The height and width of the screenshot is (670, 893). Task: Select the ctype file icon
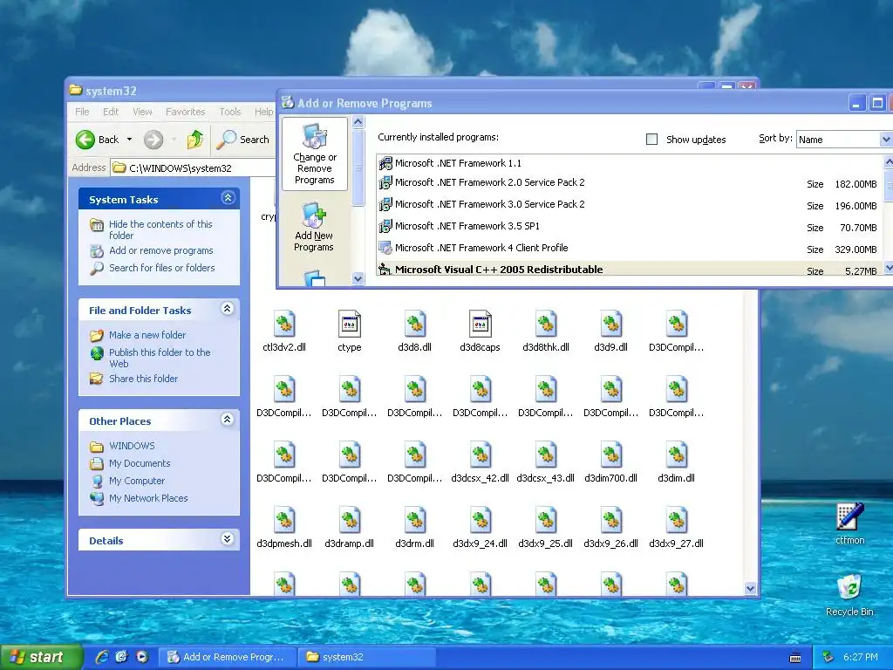pos(349,325)
